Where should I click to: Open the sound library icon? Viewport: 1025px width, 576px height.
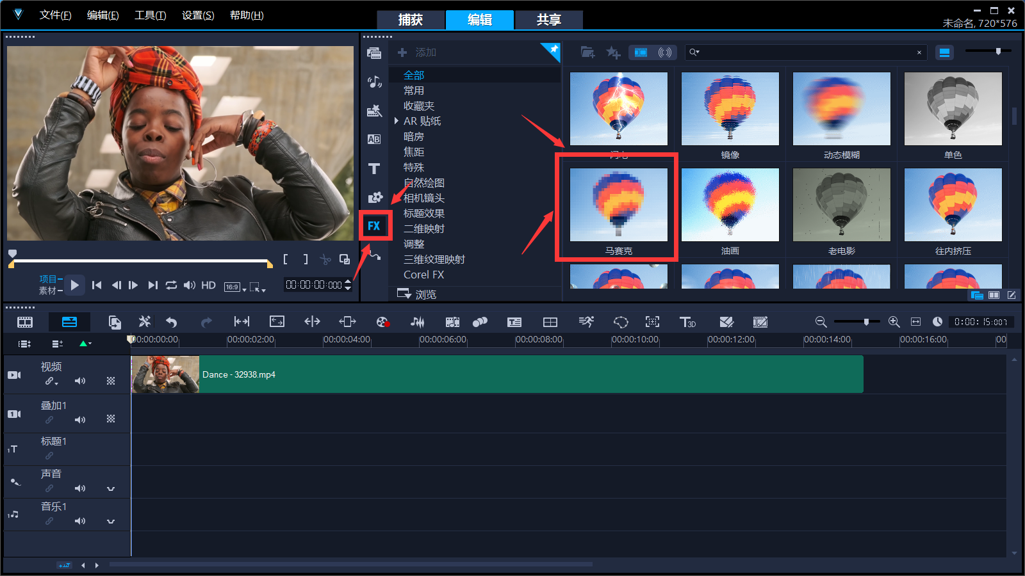point(374,81)
